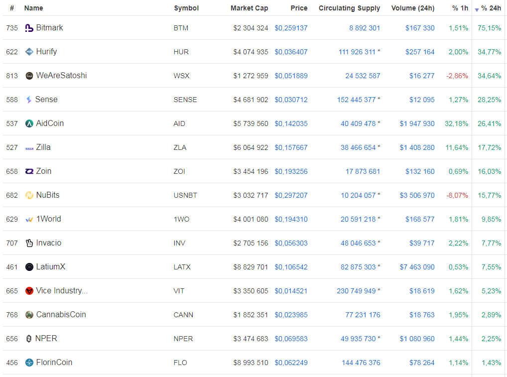
Task: Click NuBits volume $3 506 970
Action: pos(417,196)
